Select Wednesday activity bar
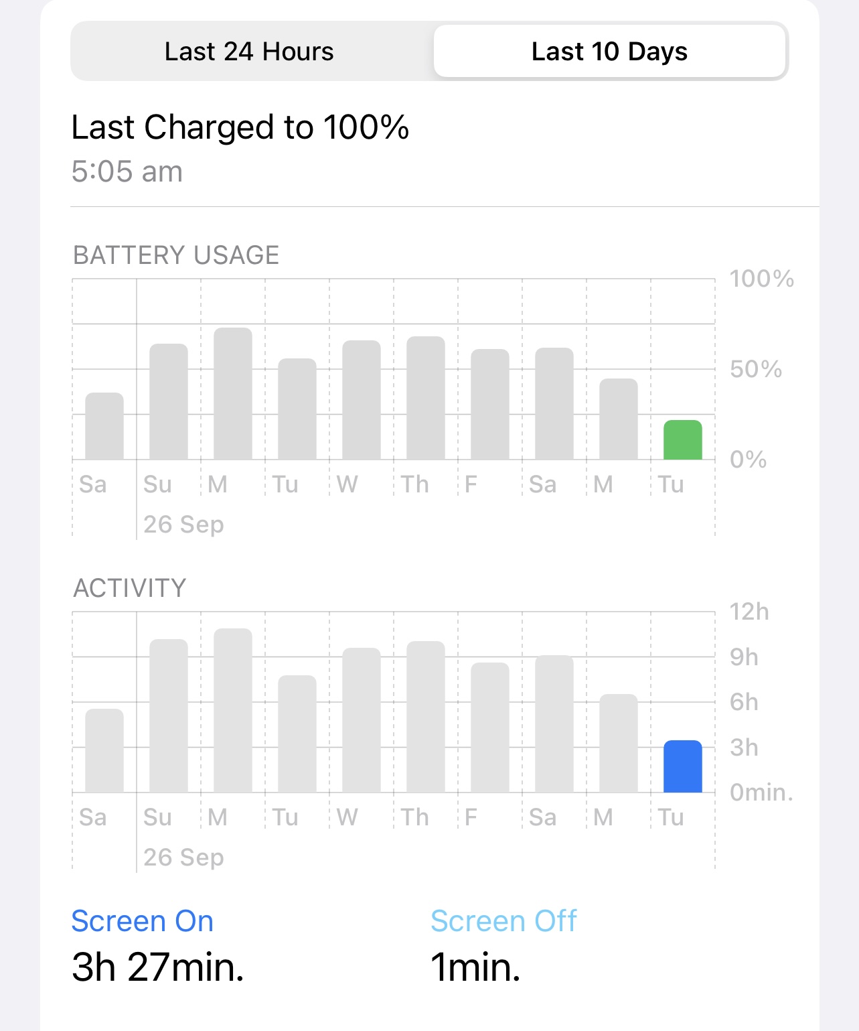Screen dimensions: 859x1031 (362, 720)
